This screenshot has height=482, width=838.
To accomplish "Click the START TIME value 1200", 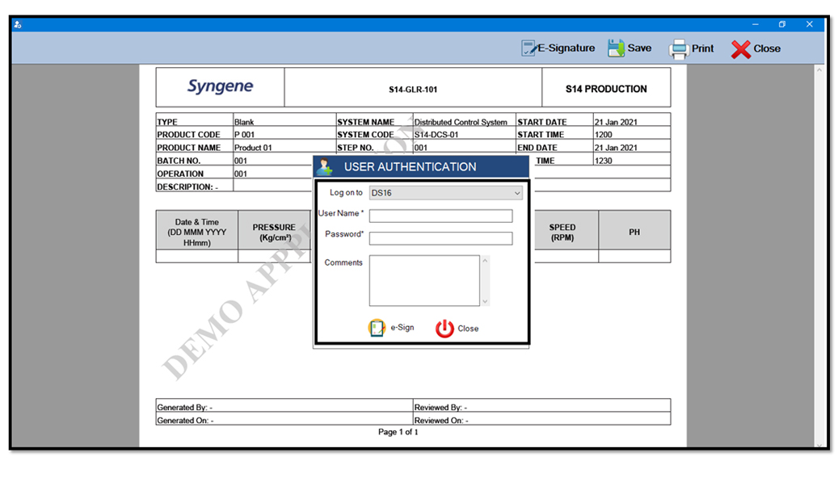I will (603, 135).
